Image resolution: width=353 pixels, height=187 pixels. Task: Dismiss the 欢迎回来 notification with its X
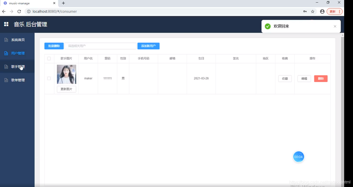335,26
